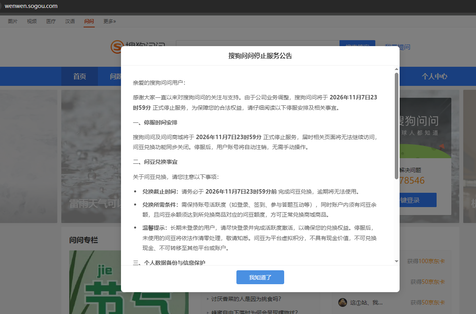Viewport: 476px width, 314px height.
Task: Click the 键登录 login button
Action: click(x=418, y=200)
